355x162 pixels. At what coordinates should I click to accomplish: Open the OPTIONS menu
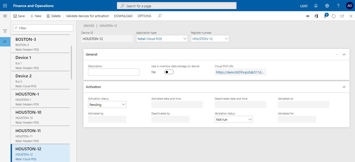click(x=144, y=16)
